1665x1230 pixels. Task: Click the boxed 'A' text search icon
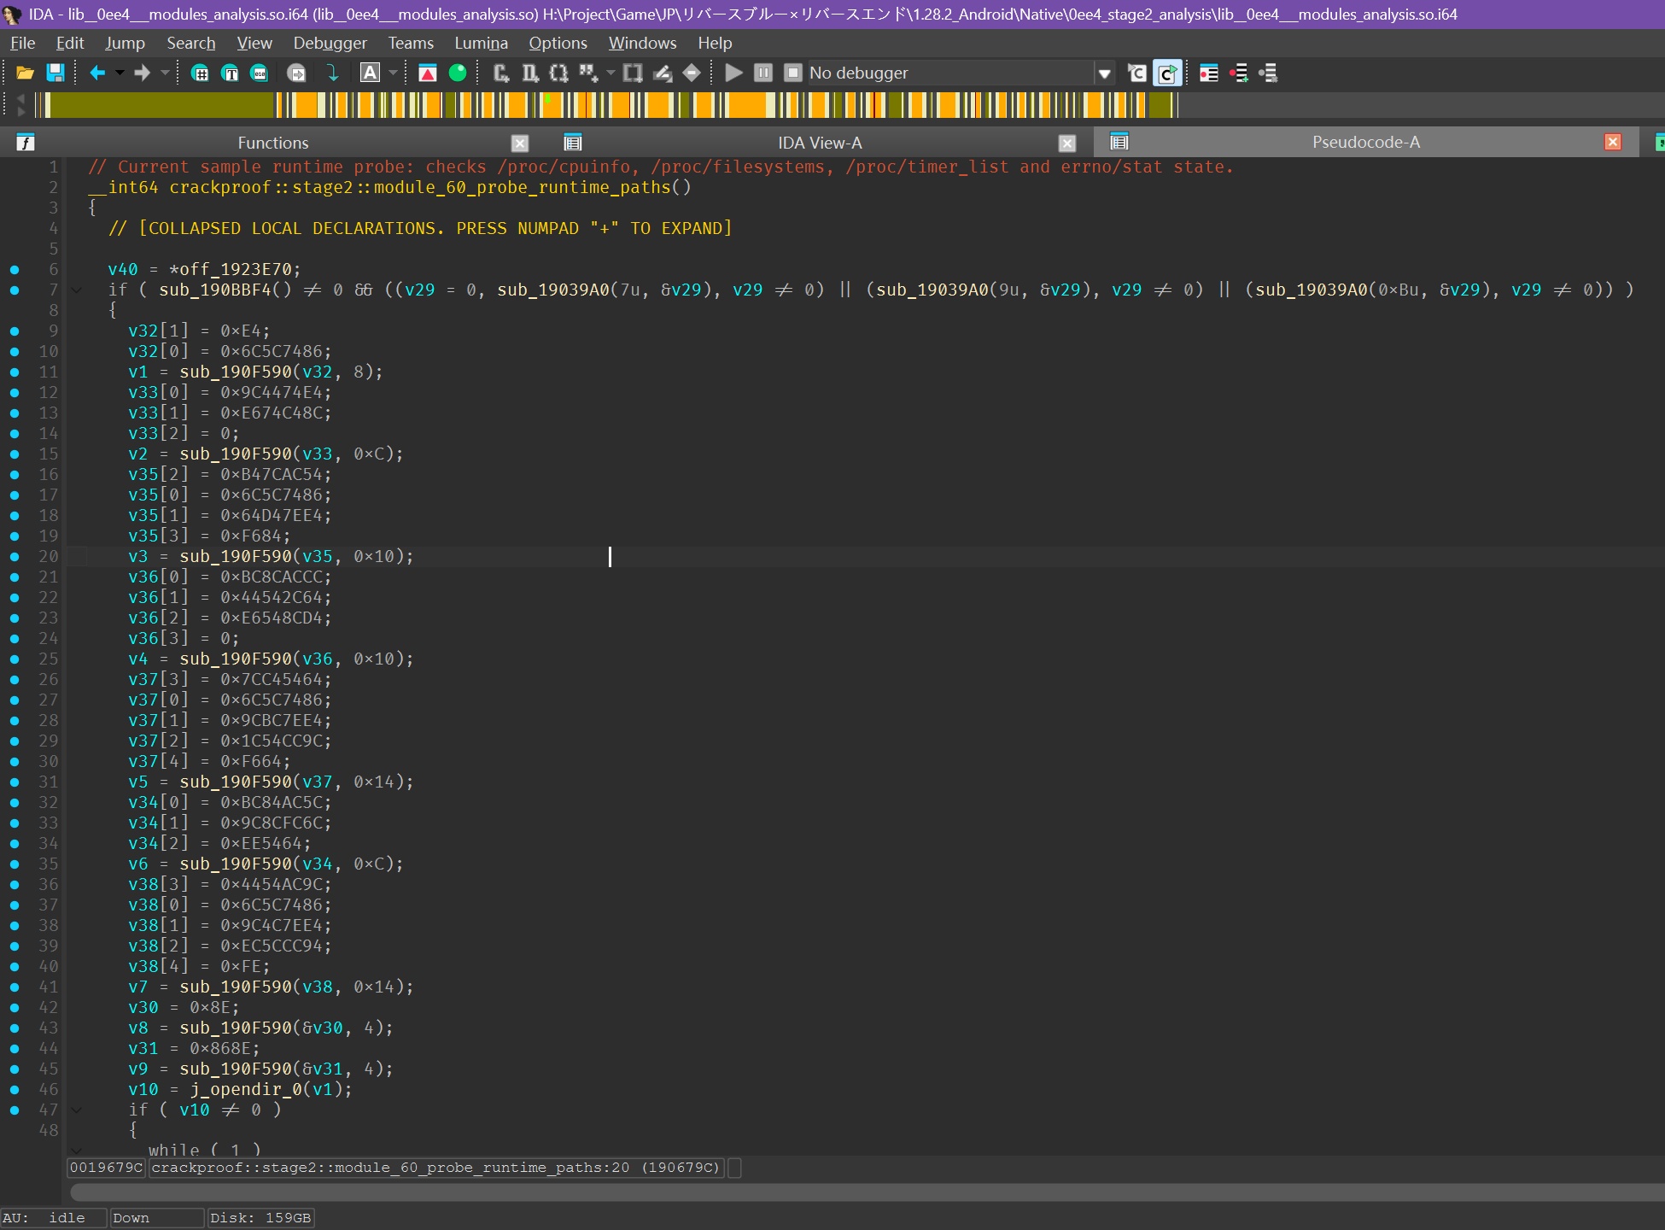click(370, 73)
